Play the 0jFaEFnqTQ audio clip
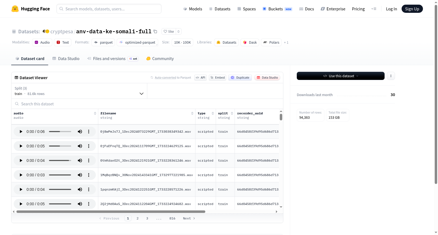This screenshot has width=438, height=235. tap(21, 146)
